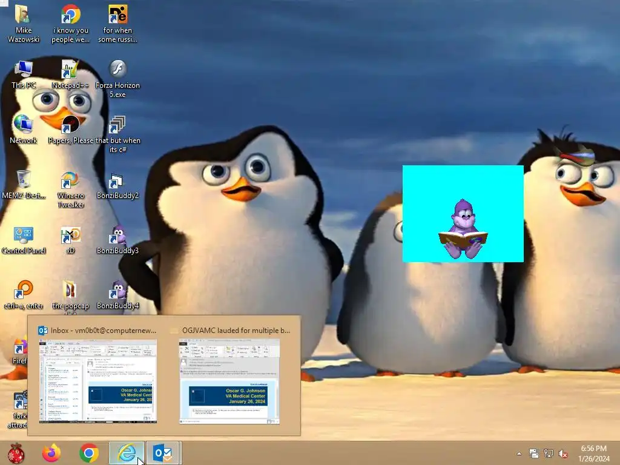Switch to the 'OGJVAMC lauded' message preview
The image size is (620, 465).
coord(229,381)
